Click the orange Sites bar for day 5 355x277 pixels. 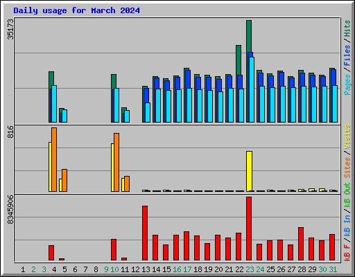tap(64, 180)
